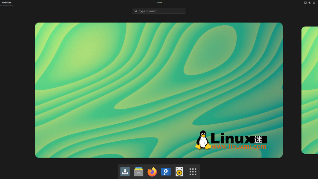Open Firefox from the dock
The height and width of the screenshot is (179, 318).
(152, 171)
